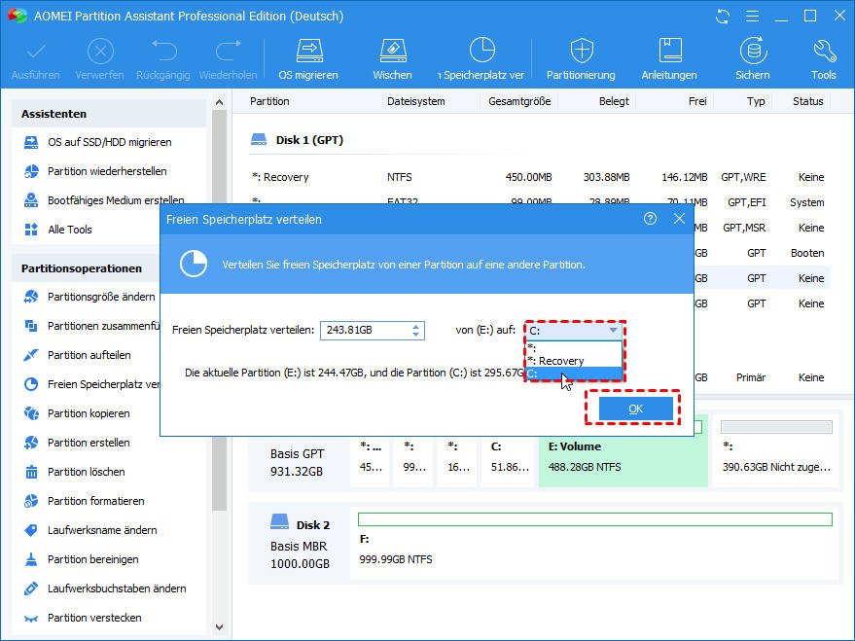Expand the target partition dropdown arrow
Viewport: 855px width, 641px height.
pyautogui.click(x=613, y=331)
